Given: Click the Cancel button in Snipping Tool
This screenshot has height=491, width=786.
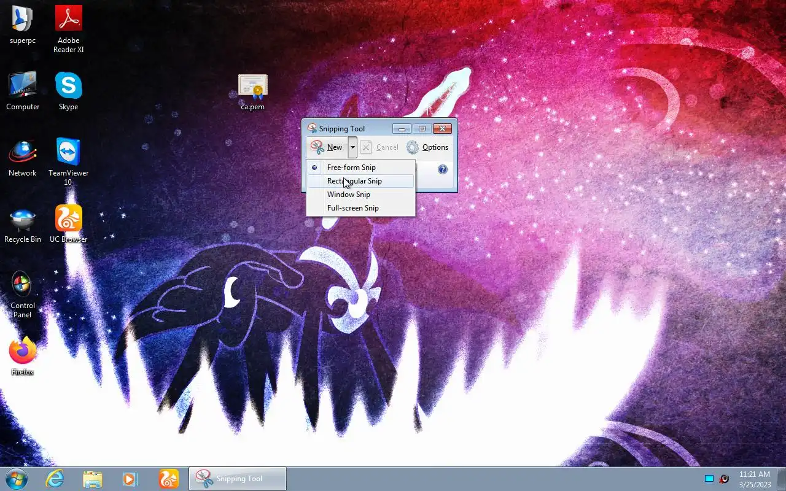Looking at the screenshot, I should 380,147.
